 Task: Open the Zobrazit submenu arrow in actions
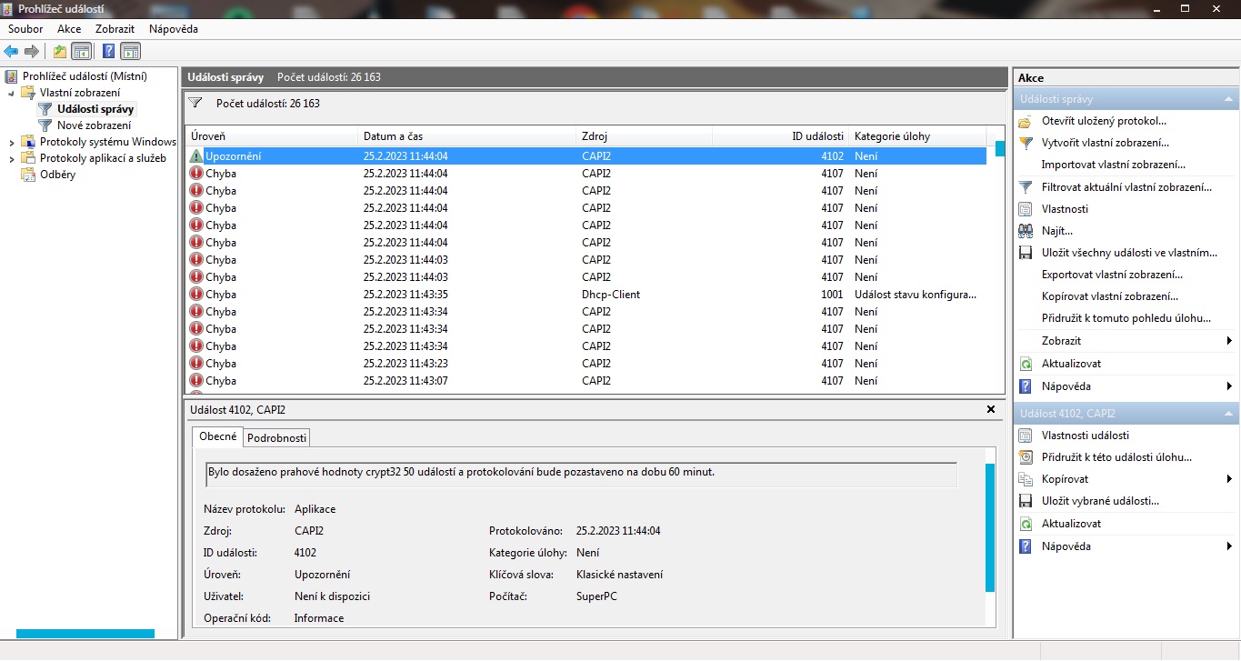tap(1229, 341)
